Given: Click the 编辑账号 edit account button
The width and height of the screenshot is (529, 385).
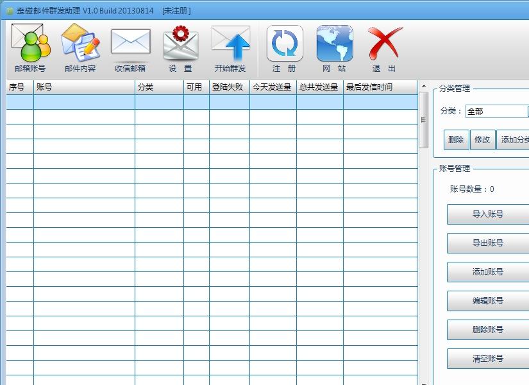Looking at the screenshot, I should tap(487, 301).
